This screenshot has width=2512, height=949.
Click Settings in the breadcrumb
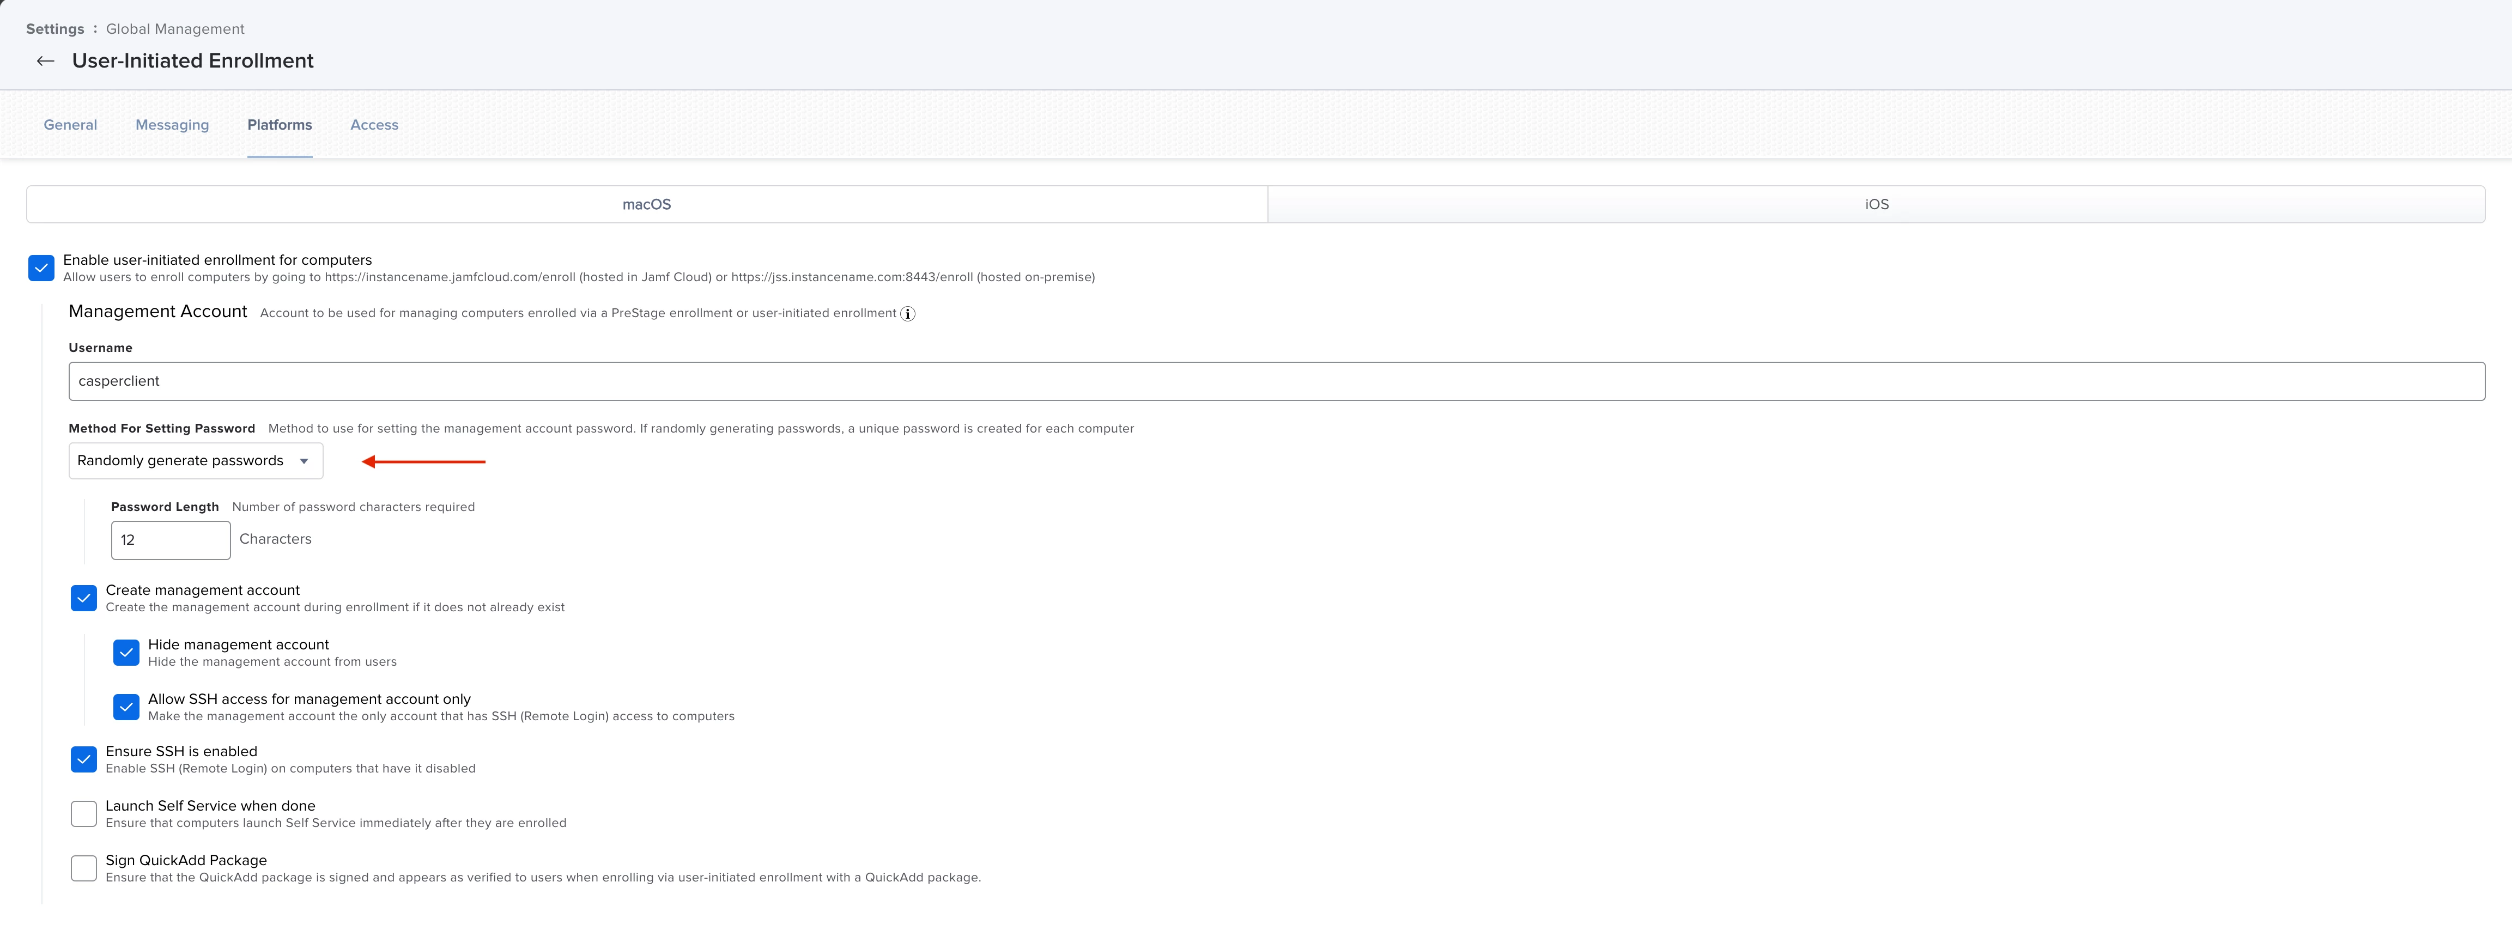click(x=54, y=29)
